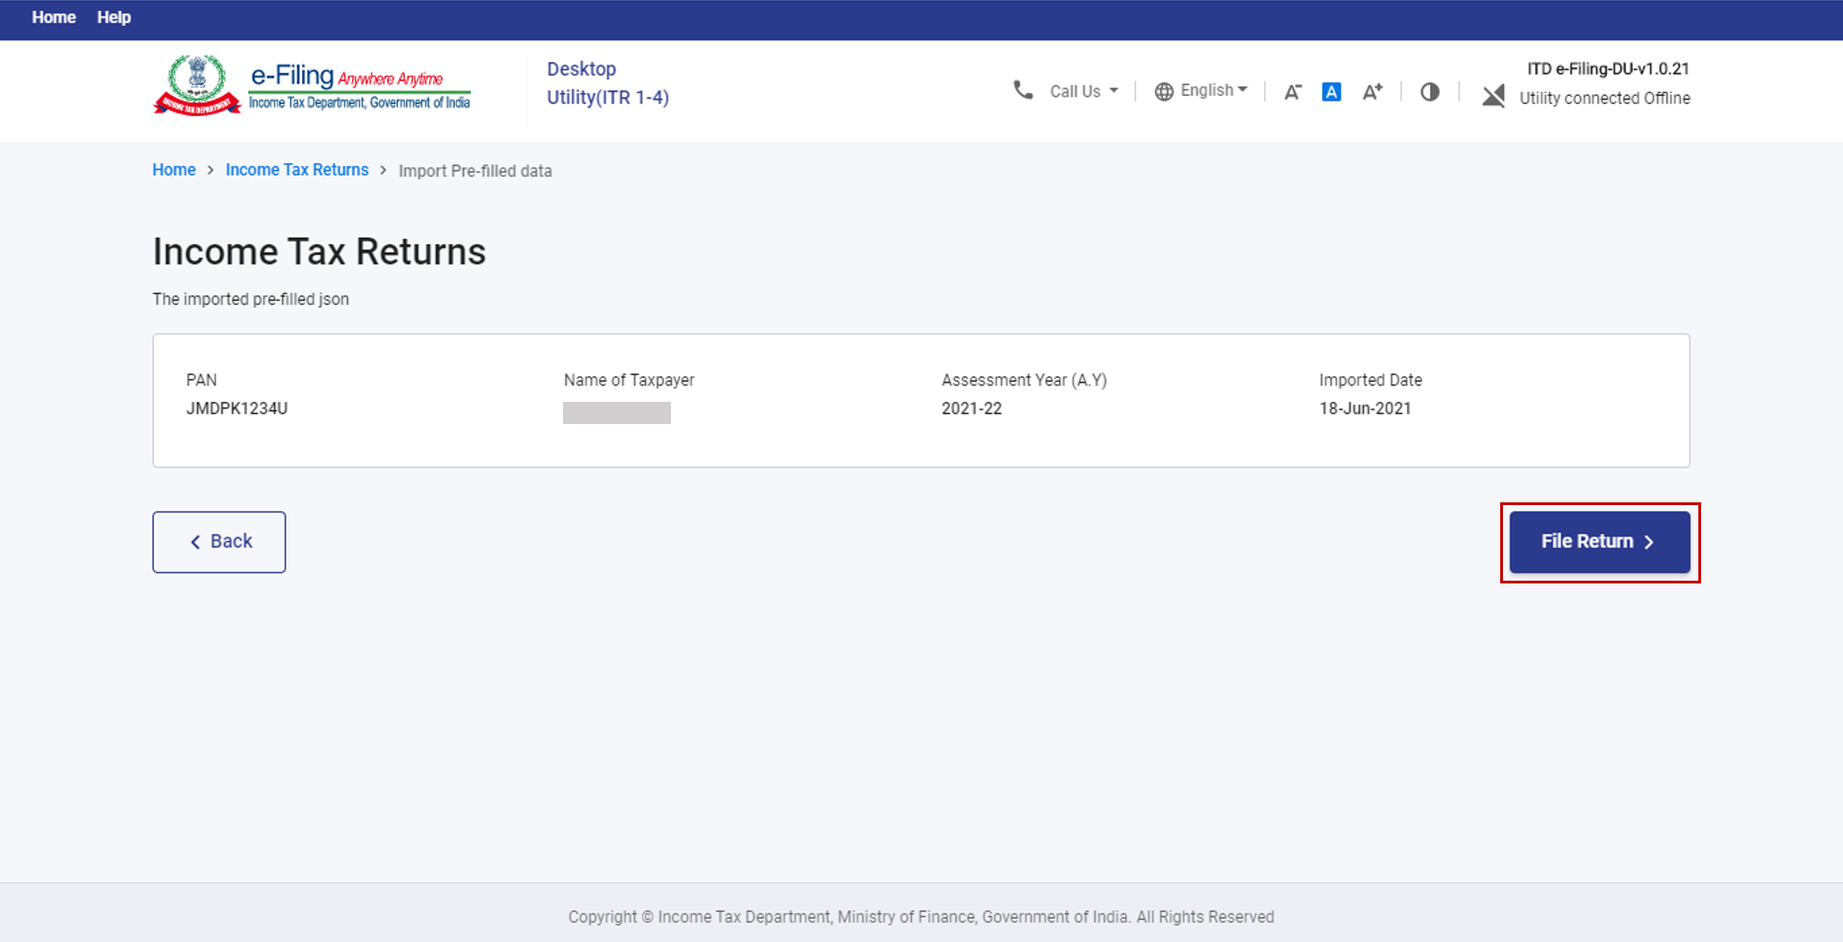Decrease font size with the A- icon
The image size is (1843, 942).
pos(1292,91)
